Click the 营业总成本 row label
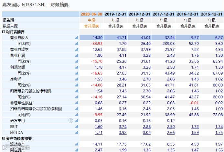The image size is (224, 152). pyautogui.click(x=19, y=49)
